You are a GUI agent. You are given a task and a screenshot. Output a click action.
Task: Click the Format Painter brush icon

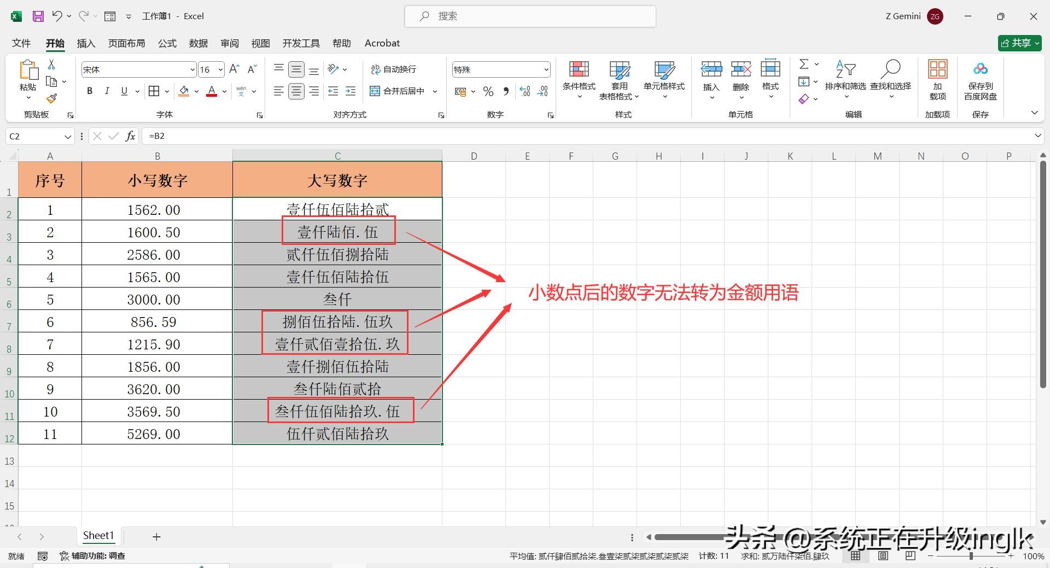click(51, 99)
